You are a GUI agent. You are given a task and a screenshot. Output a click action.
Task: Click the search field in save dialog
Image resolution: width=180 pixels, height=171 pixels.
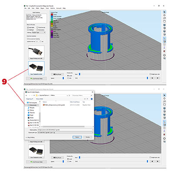click(82, 95)
